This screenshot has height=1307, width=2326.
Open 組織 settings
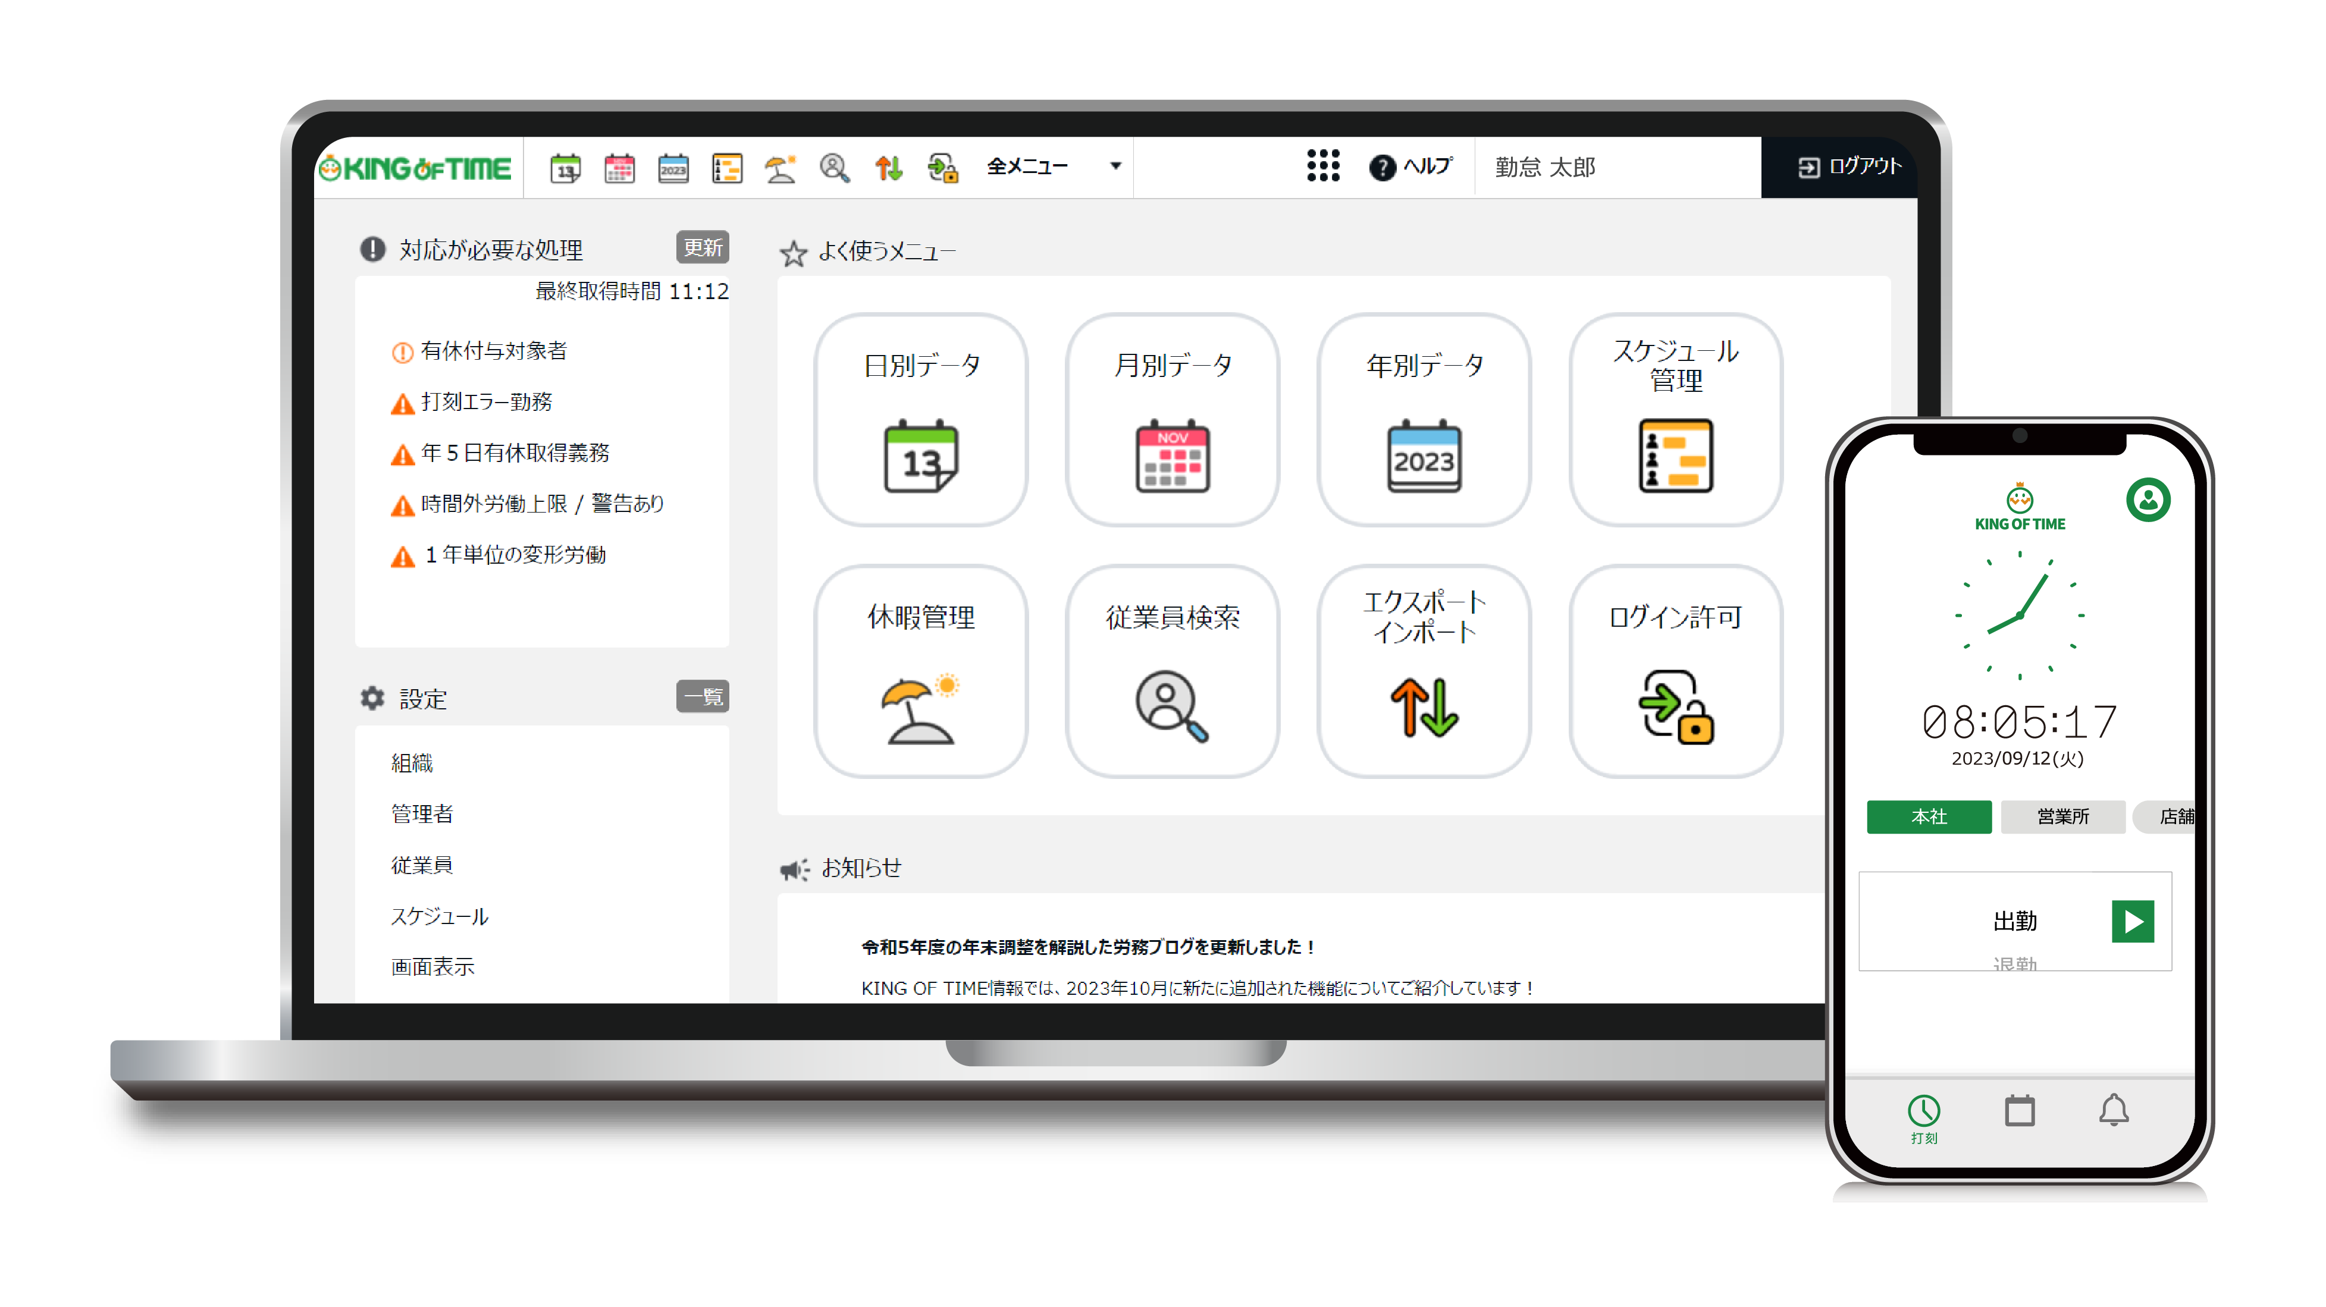click(x=412, y=764)
